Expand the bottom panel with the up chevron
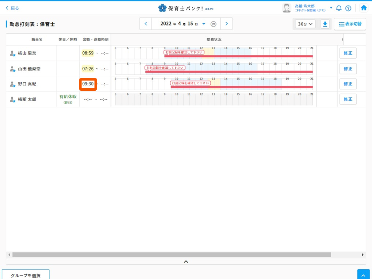The image size is (372, 279). [x=186, y=261]
